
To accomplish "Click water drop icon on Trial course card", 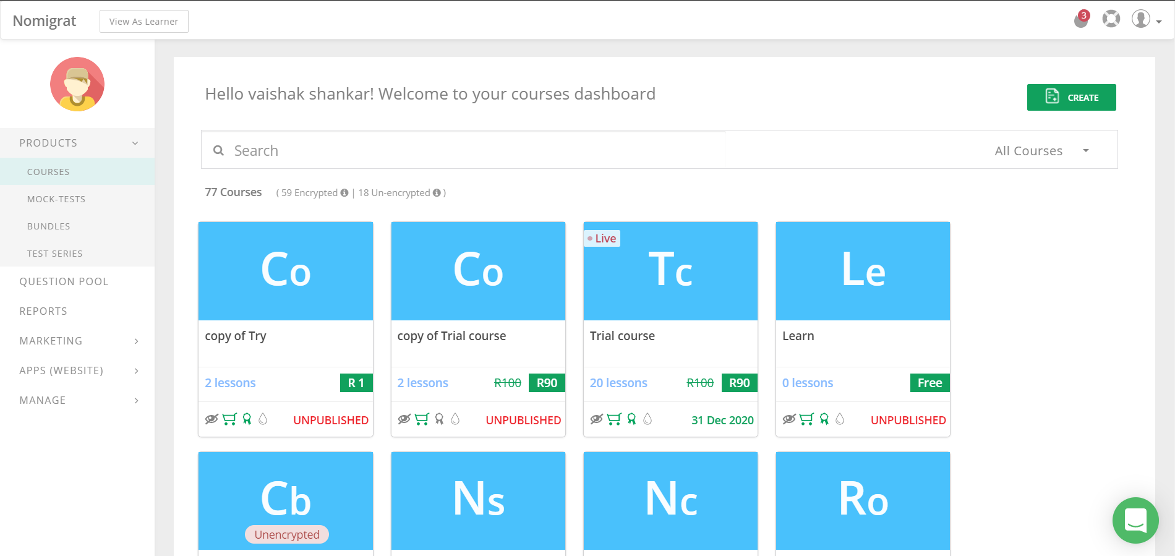I will click(647, 419).
